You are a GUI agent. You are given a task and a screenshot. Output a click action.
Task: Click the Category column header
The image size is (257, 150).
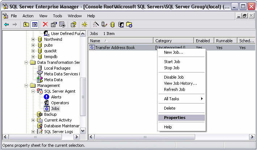(173, 41)
